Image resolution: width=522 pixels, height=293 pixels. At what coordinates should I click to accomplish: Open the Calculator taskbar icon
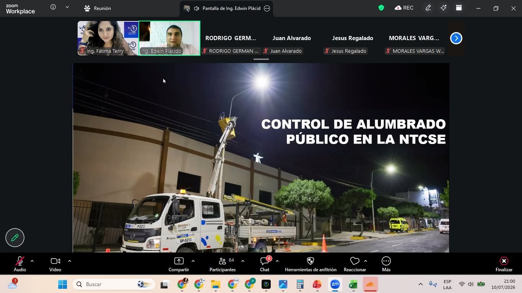(300, 284)
